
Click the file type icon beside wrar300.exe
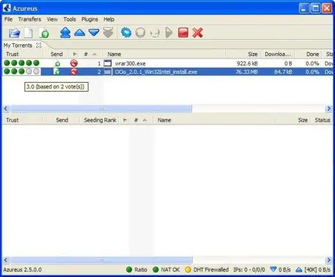[x=107, y=63]
